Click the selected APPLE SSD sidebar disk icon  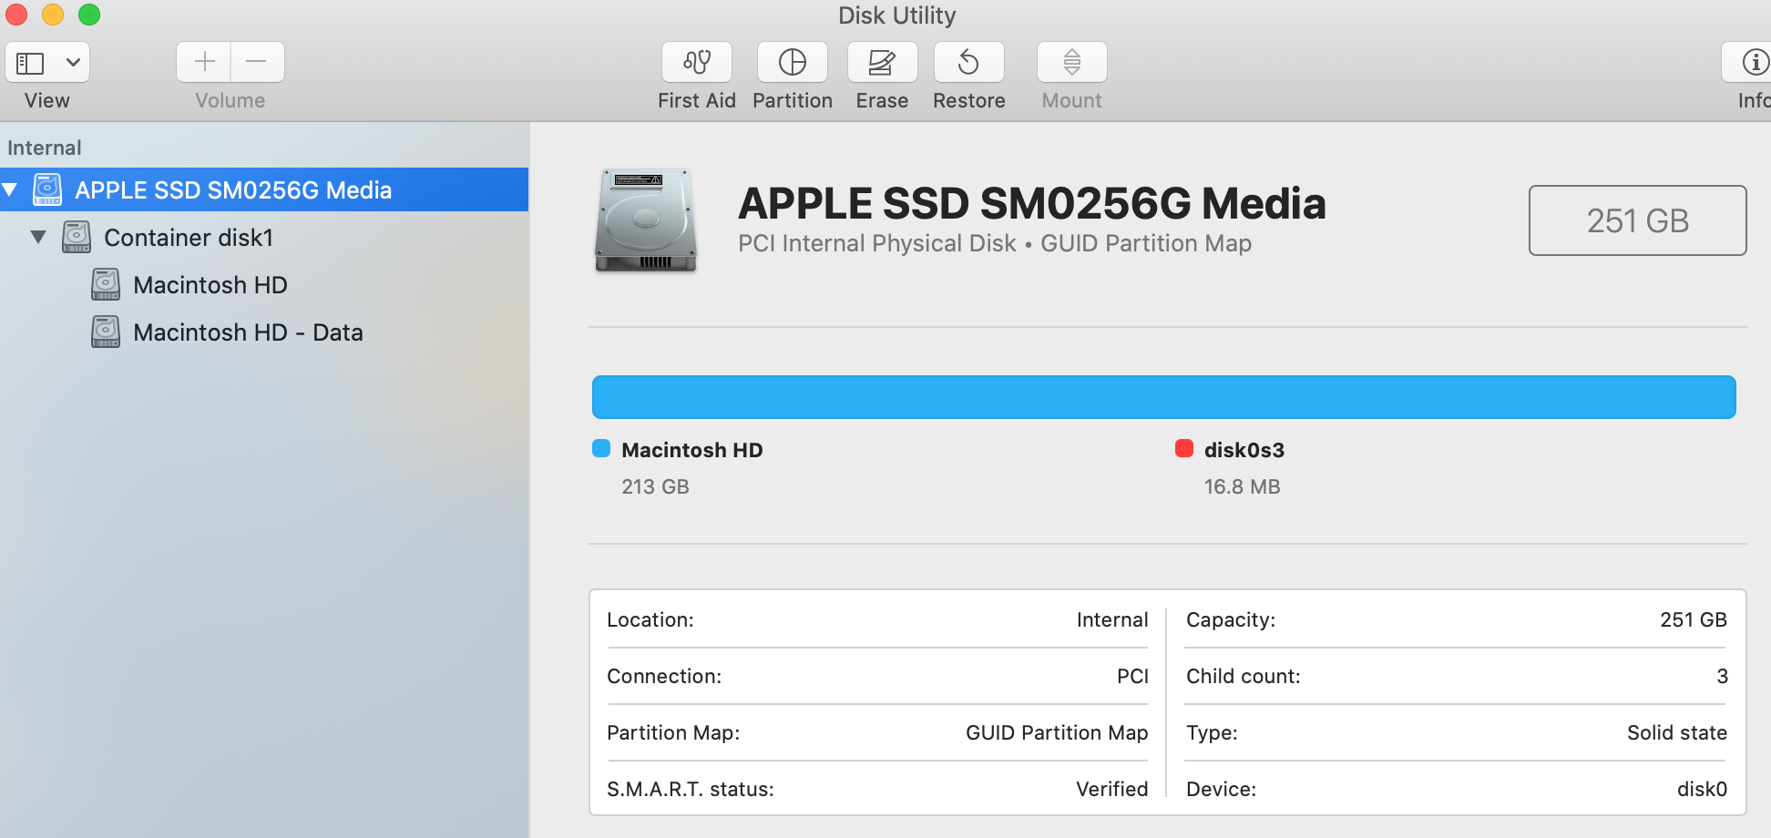pos(47,189)
